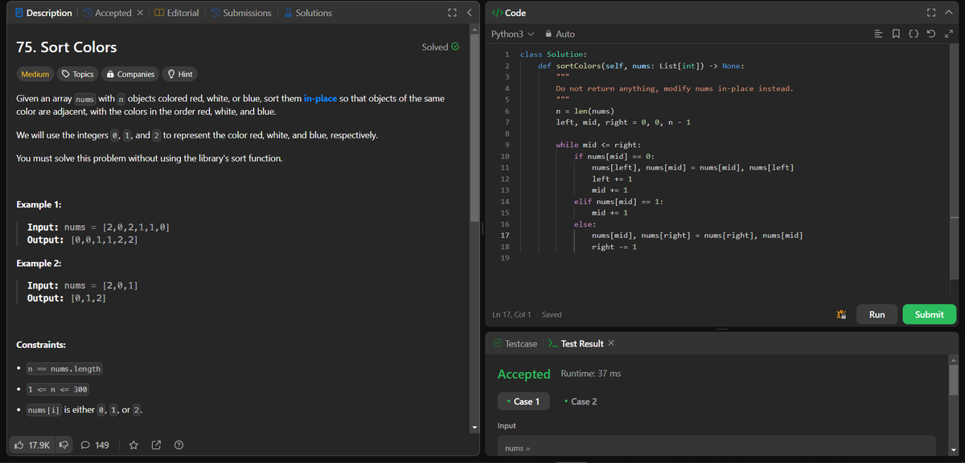Click the 'class Solution:' code line
This screenshot has height=463, width=965.
click(553, 54)
